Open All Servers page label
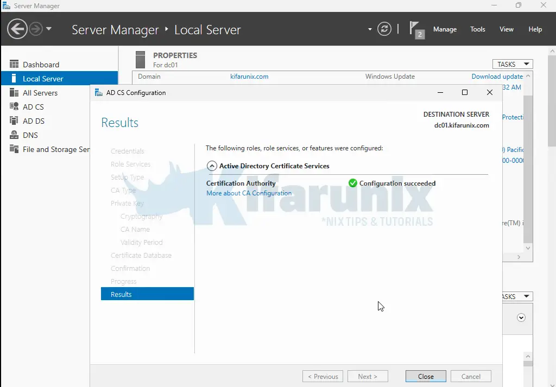This screenshot has width=556, height=387. pyautogui.click(x=40, y=93)
